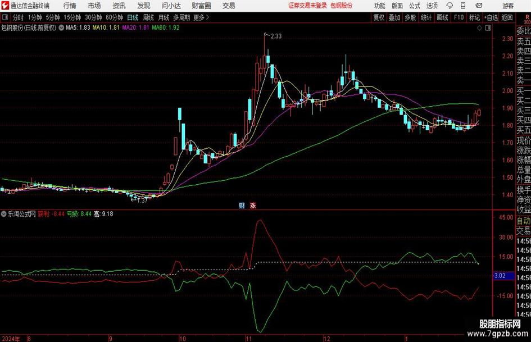Click the MA20: 1.81 indicator label

coord(136,28)
